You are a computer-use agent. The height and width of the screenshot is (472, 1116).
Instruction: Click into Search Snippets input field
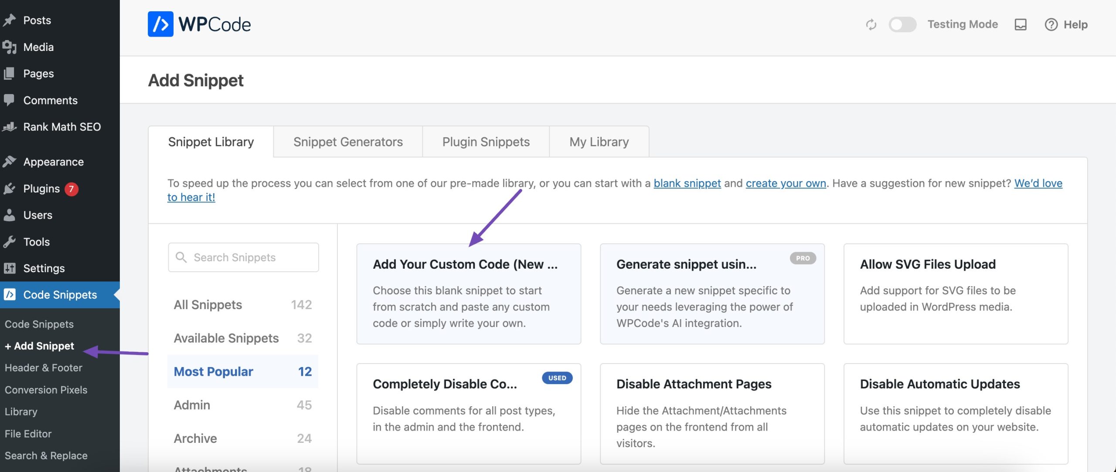[x=243, y=257]
